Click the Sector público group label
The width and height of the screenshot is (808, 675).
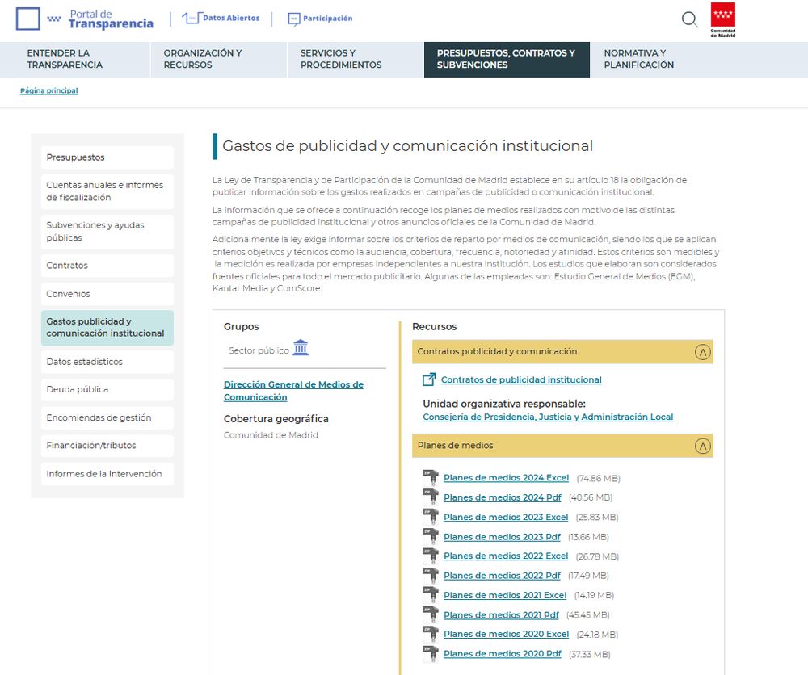pos(259,350)
